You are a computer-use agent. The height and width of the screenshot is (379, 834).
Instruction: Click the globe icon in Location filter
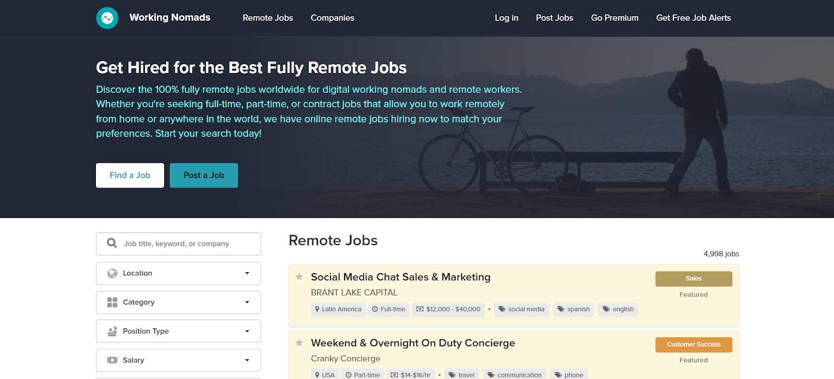[x=112, y=273]
